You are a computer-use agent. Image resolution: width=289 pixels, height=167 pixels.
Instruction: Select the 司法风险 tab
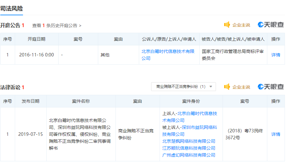11,9
